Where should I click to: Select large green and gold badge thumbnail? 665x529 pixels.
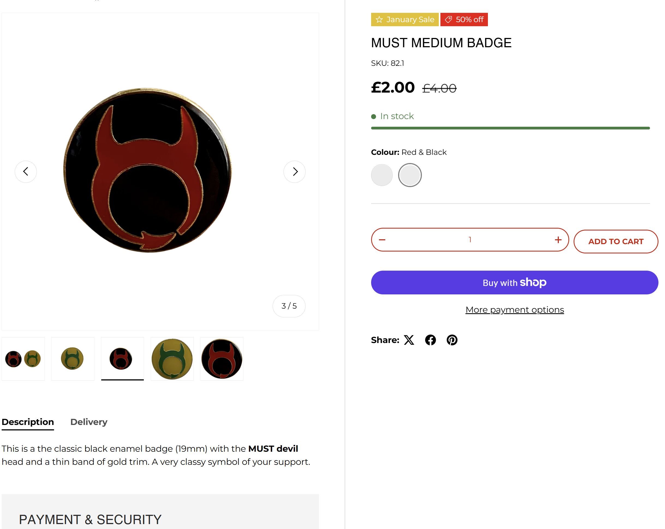(x=172, y=359)
